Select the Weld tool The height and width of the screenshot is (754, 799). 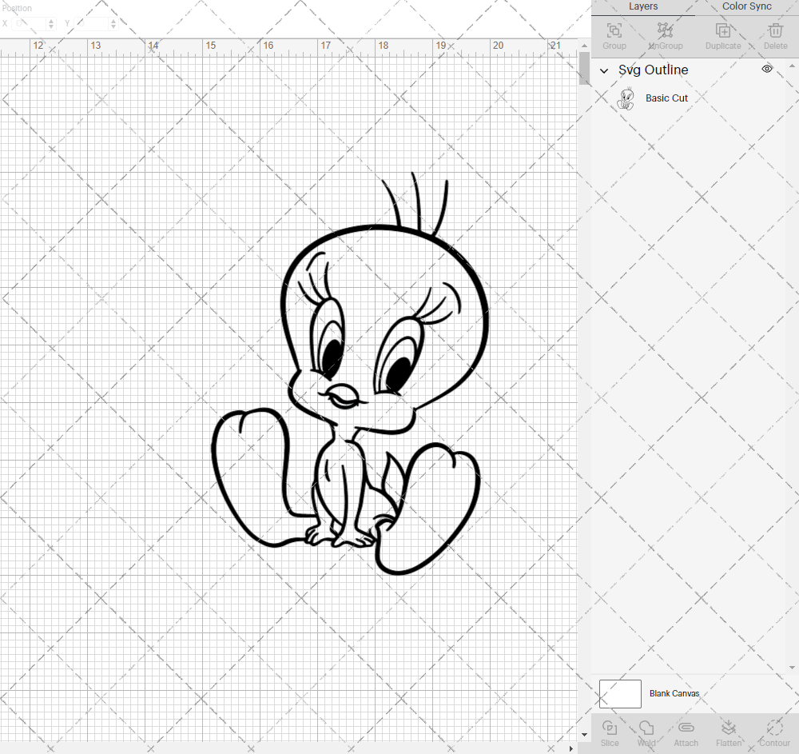point(646,732)
